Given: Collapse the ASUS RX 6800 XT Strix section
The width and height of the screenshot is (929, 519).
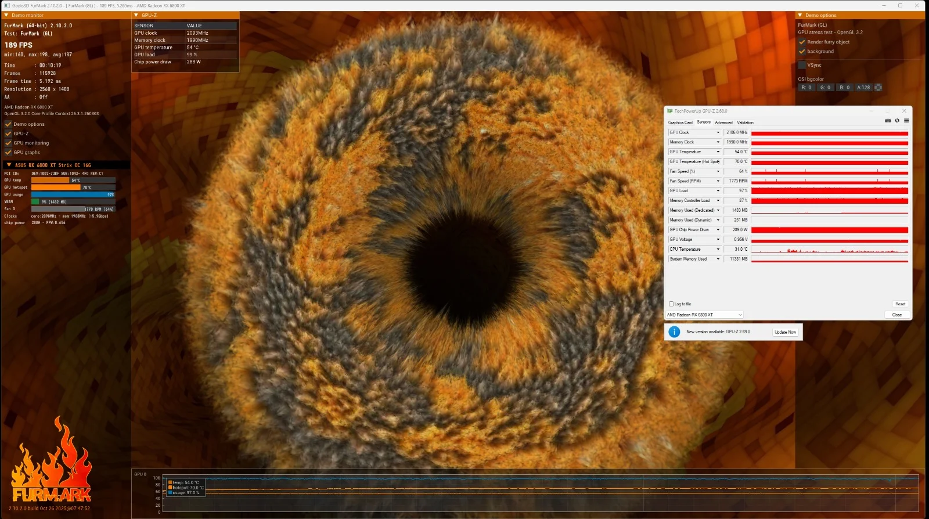Looking at the screenshot, I should (9, 165).
